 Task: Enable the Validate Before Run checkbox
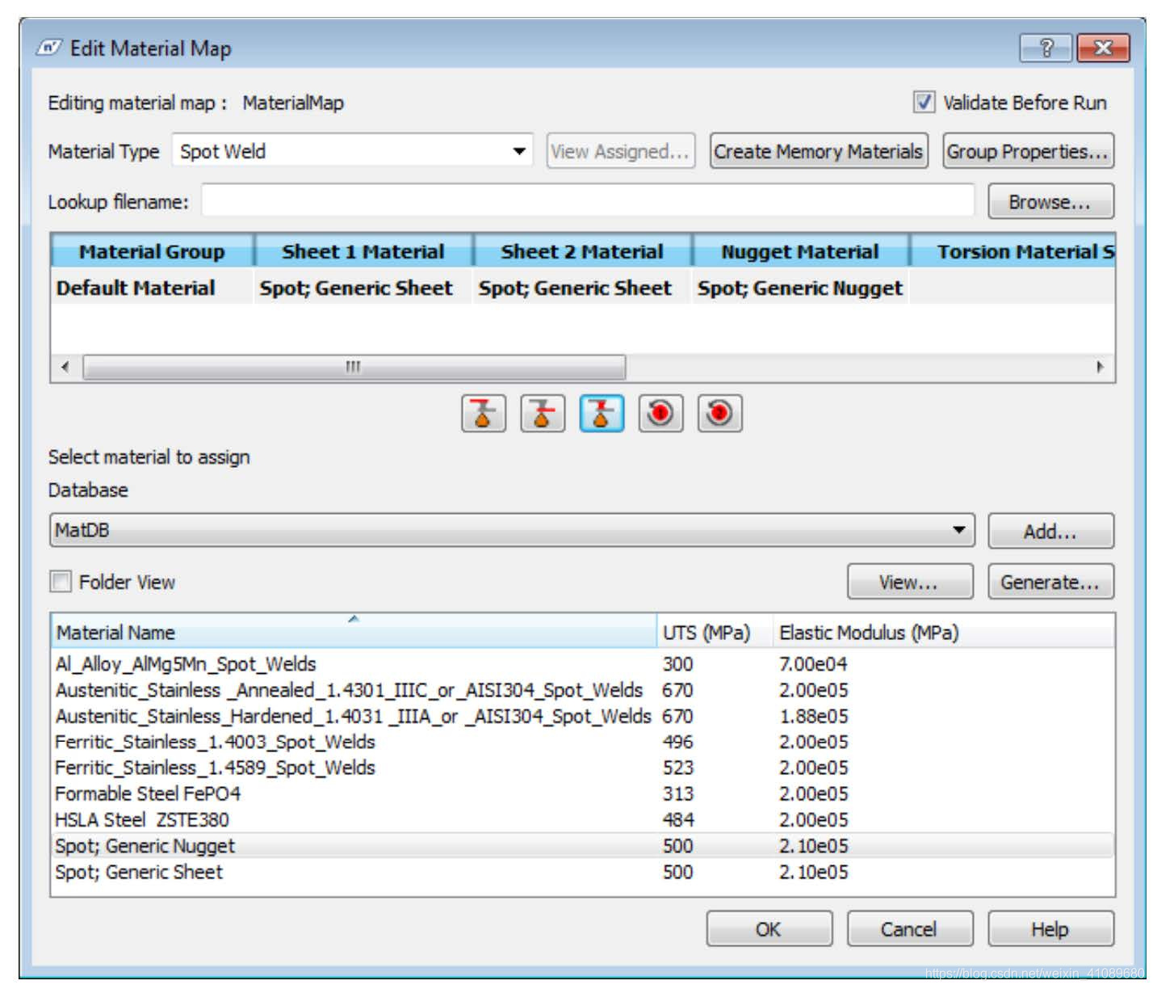pyautogui.click(x=923, y=103)
